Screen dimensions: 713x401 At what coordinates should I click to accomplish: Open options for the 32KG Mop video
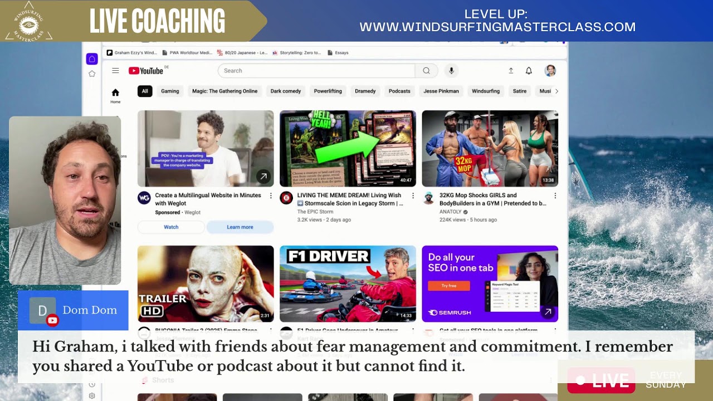(555, 195)
